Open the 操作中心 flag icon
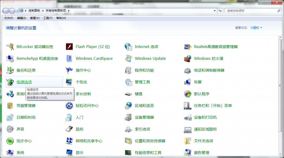 pos(69,70)
